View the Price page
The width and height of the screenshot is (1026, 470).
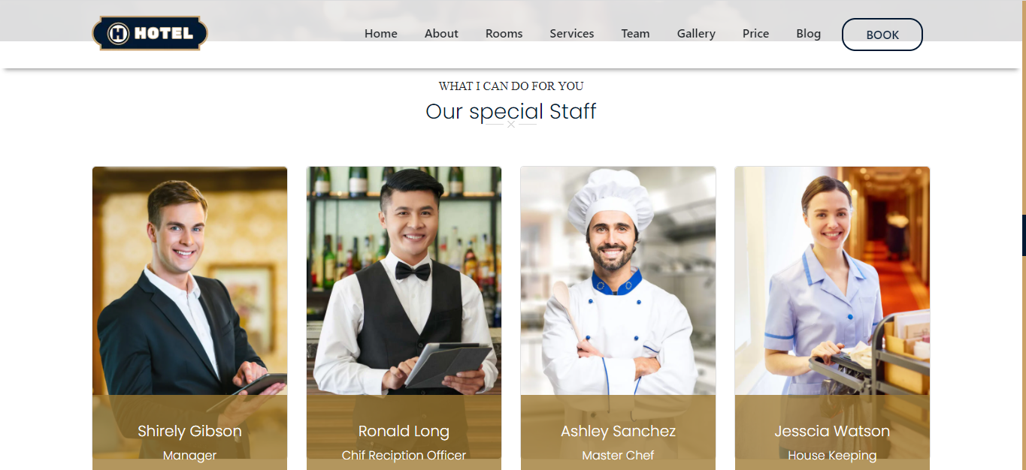[x=755, y=34]
